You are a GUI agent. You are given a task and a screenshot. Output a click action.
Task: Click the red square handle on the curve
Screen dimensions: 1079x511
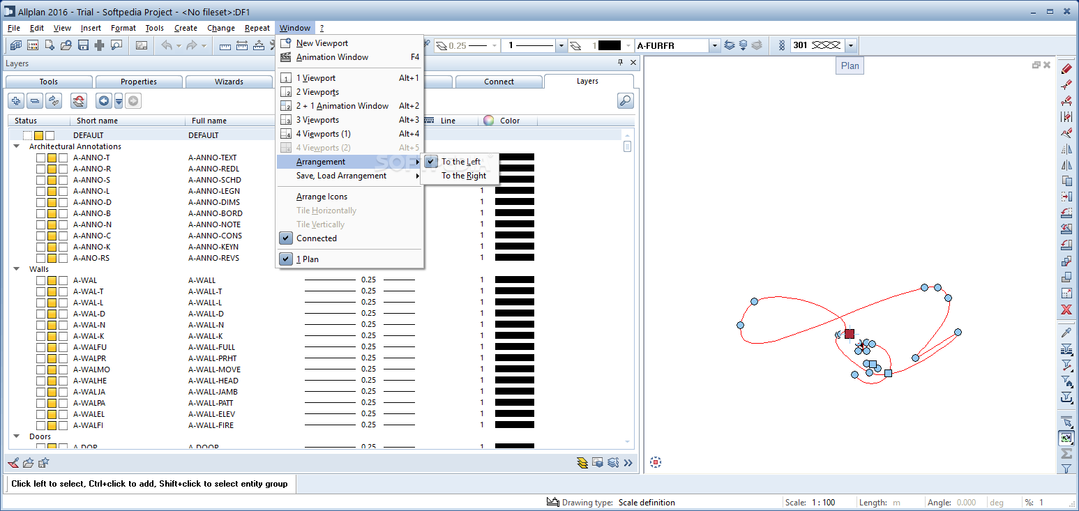(x=849, y=334)
